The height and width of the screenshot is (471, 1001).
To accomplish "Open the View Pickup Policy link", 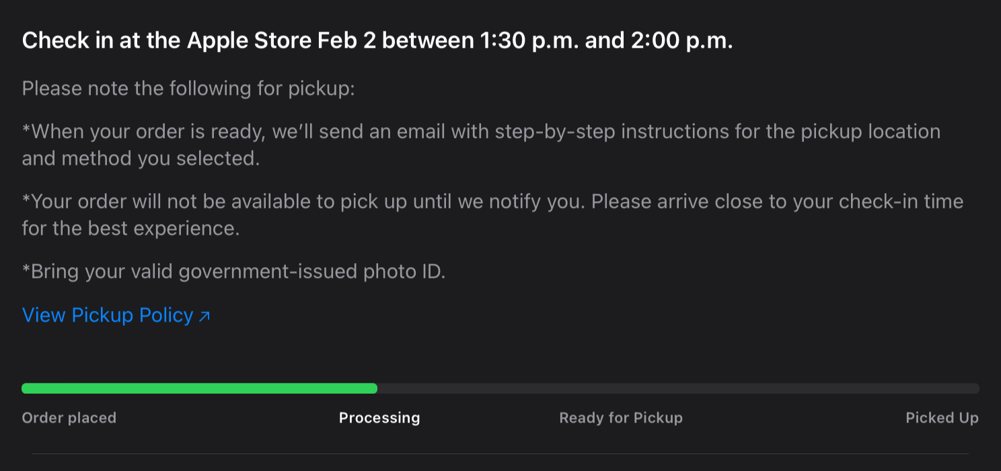I will pos(108,315).
